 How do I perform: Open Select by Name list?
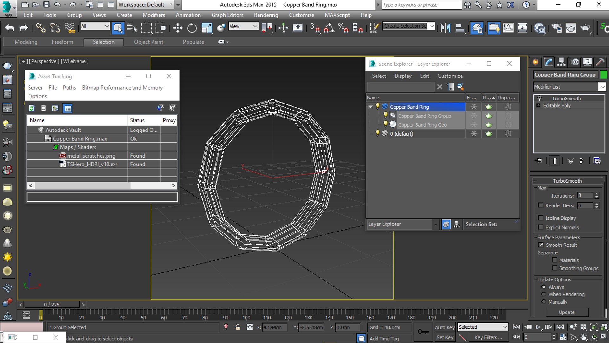coord(132,28)
